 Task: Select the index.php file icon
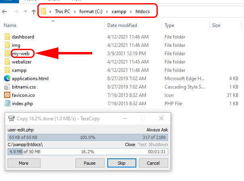coord(7,103)
